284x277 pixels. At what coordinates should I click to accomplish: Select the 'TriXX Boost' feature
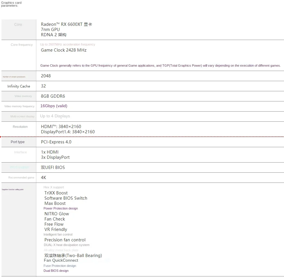click(56, 193)
